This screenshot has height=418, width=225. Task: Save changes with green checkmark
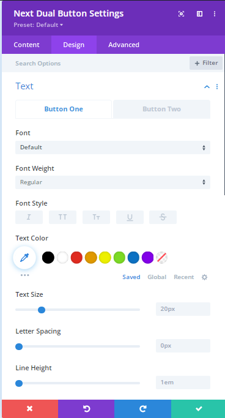198,409
